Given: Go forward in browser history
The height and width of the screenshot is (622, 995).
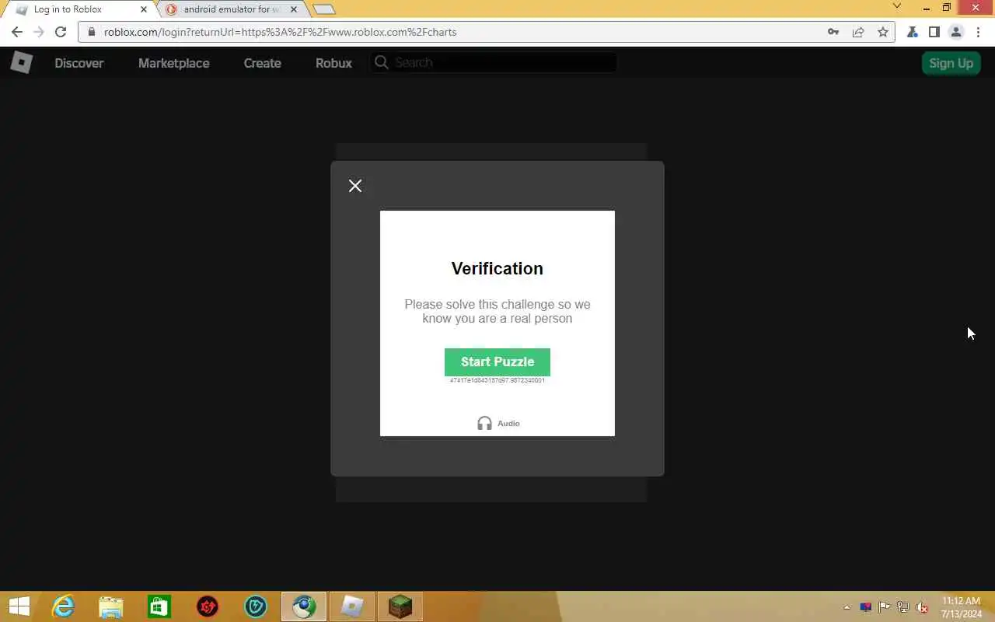Looking at the screenshot, I should click(39, 32).
